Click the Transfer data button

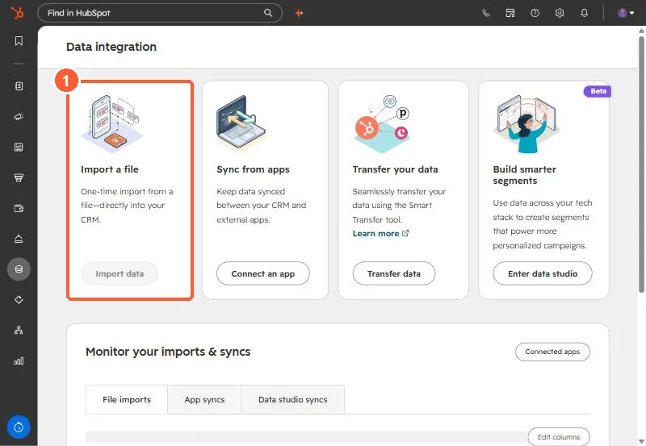point(394,273)
